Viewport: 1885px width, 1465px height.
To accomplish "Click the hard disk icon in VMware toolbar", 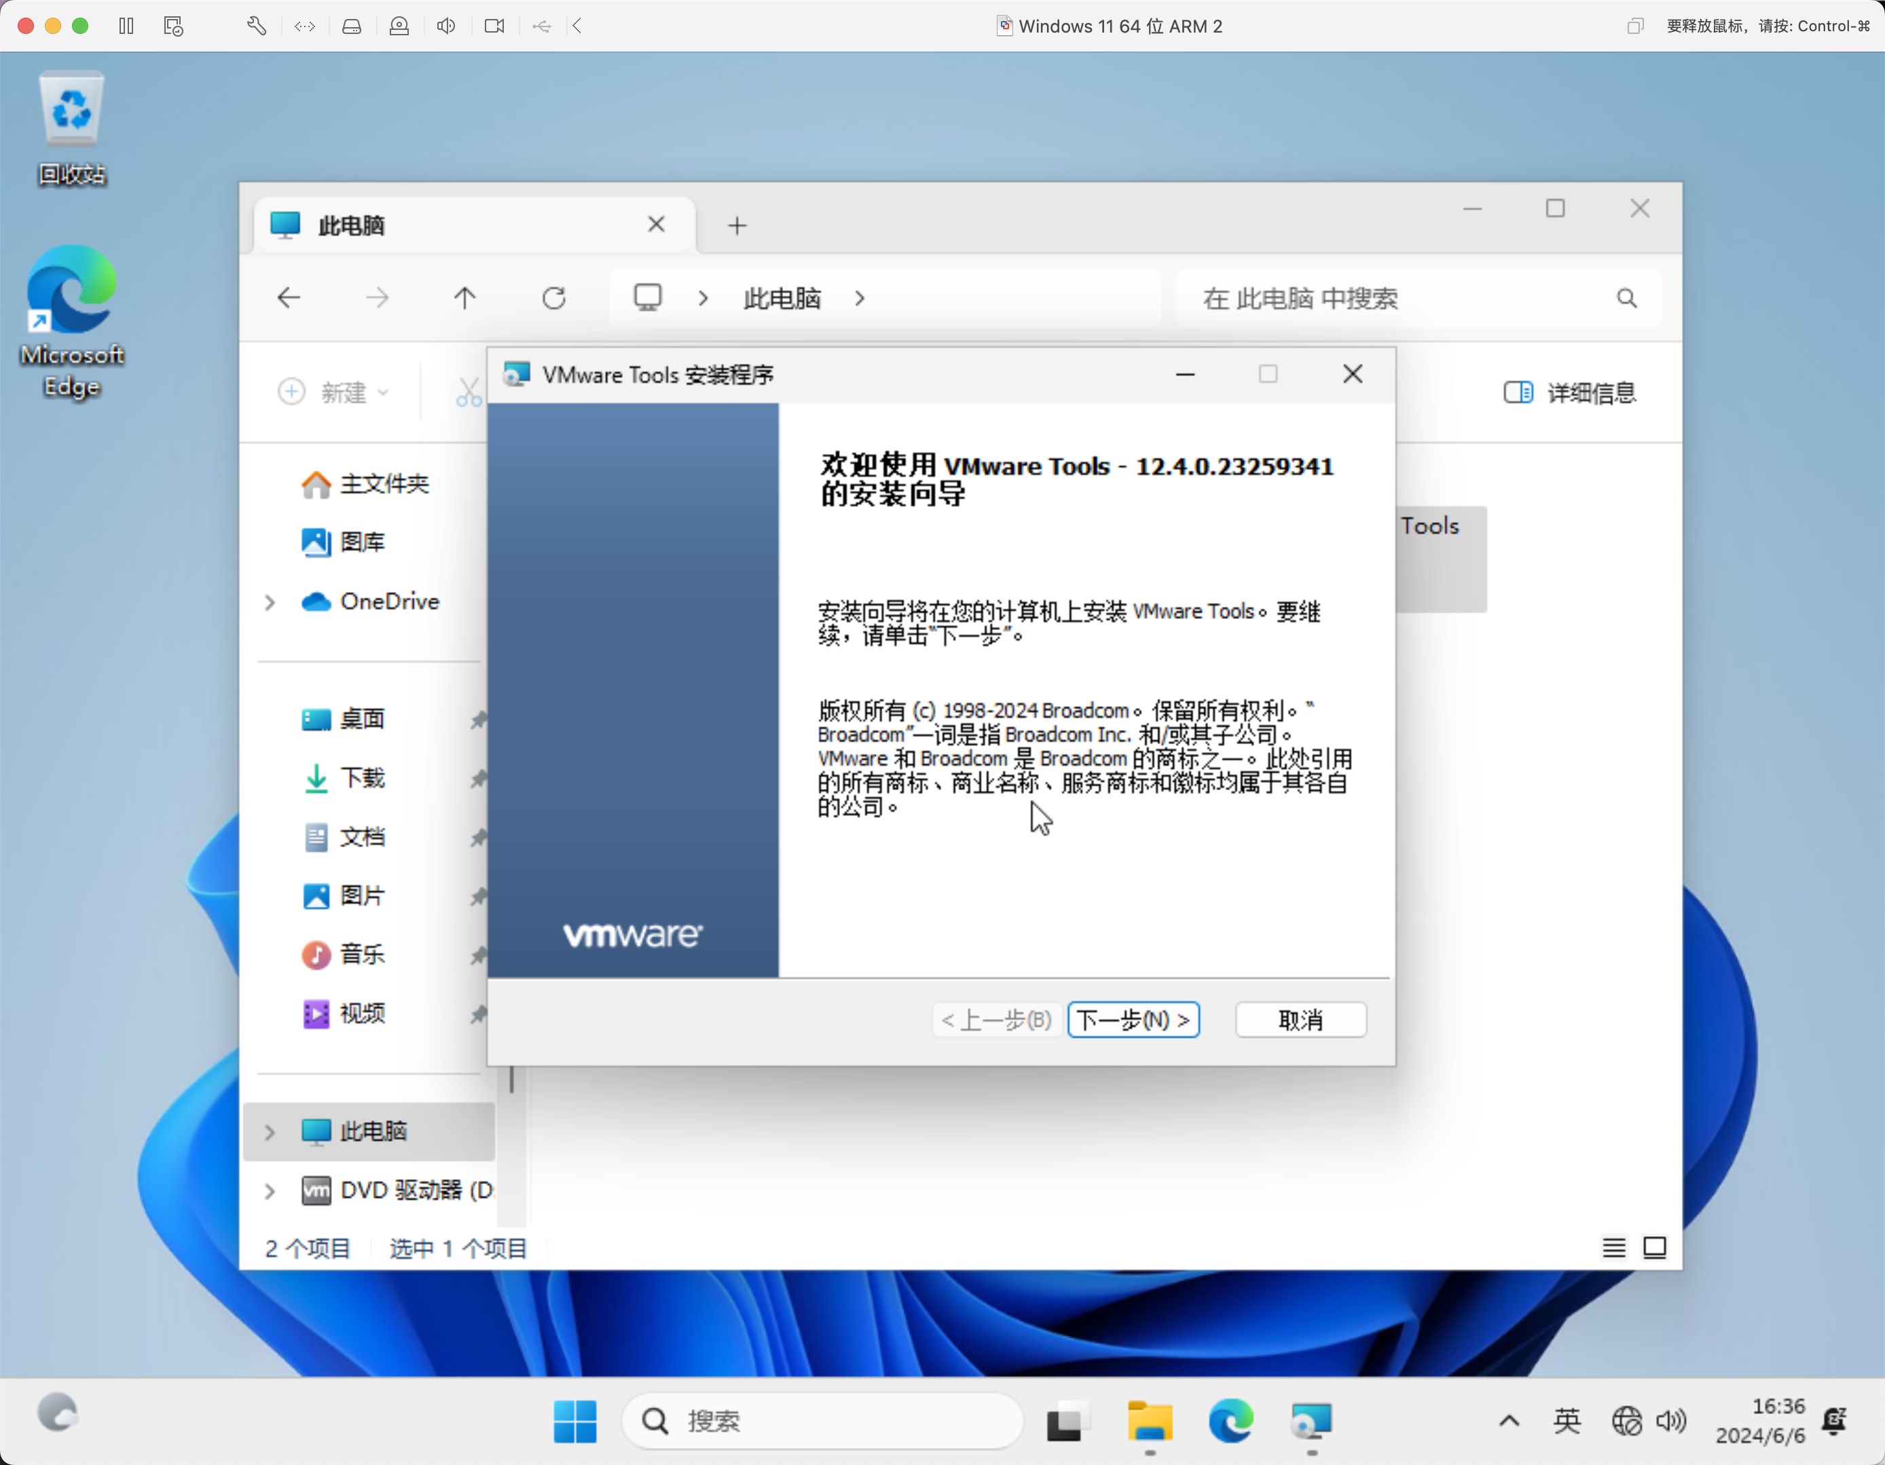I will tap(351, 26).
